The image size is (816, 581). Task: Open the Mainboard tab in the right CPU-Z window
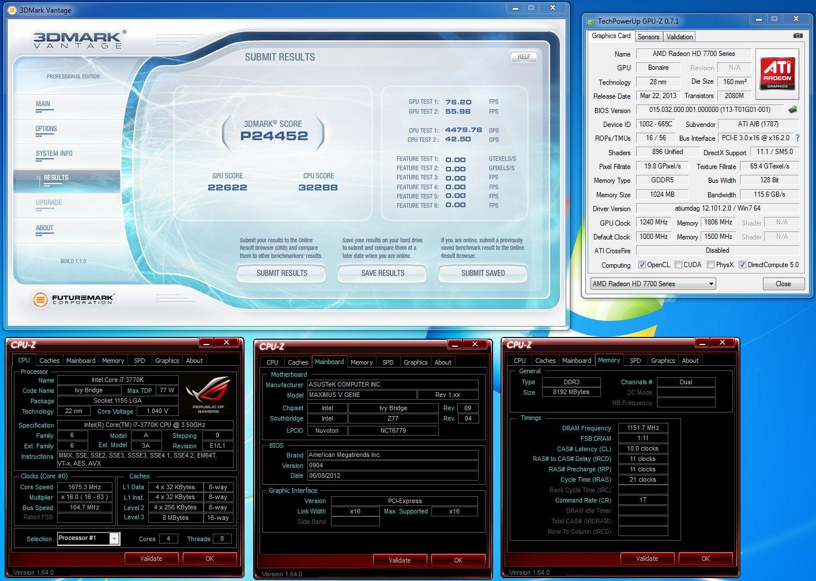577,361
